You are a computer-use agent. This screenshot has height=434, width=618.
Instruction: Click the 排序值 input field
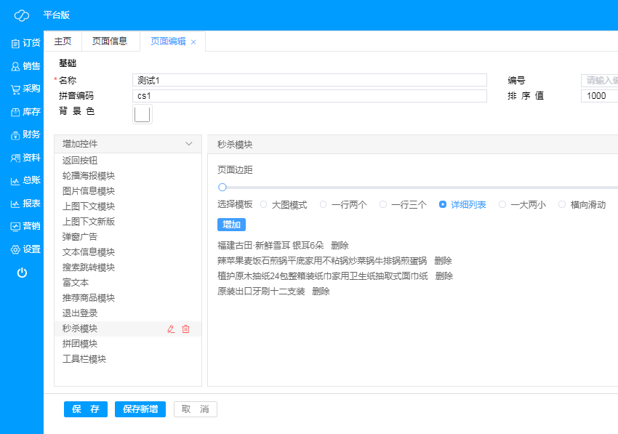[600, 96]
